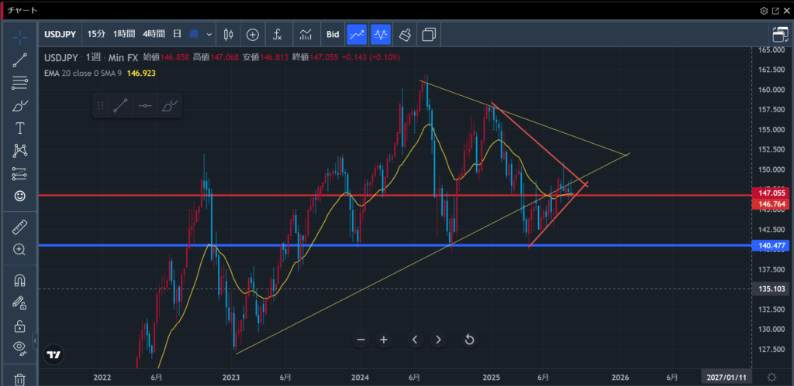This screenshot has height=386, width=794.
Task: Select line tool in floating favorites toolbar
Action: tap(120, 106)
